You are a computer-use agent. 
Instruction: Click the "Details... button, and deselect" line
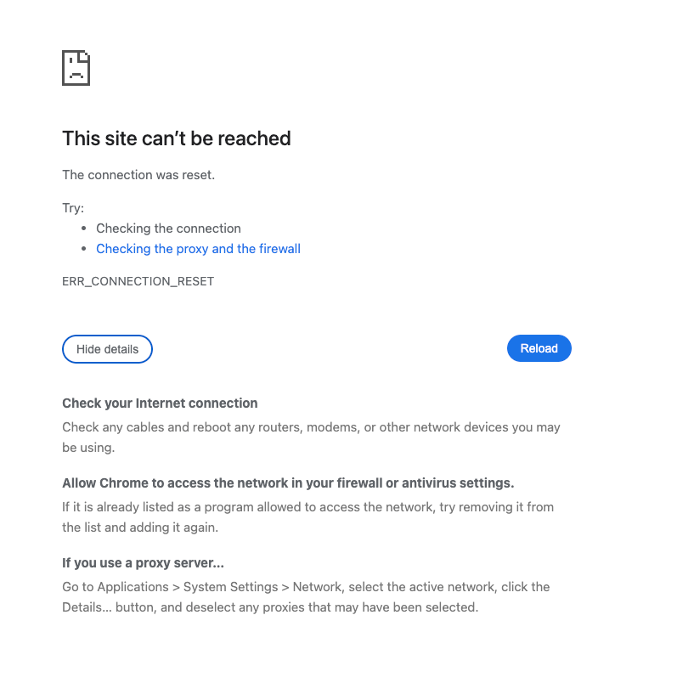[270, 607]
